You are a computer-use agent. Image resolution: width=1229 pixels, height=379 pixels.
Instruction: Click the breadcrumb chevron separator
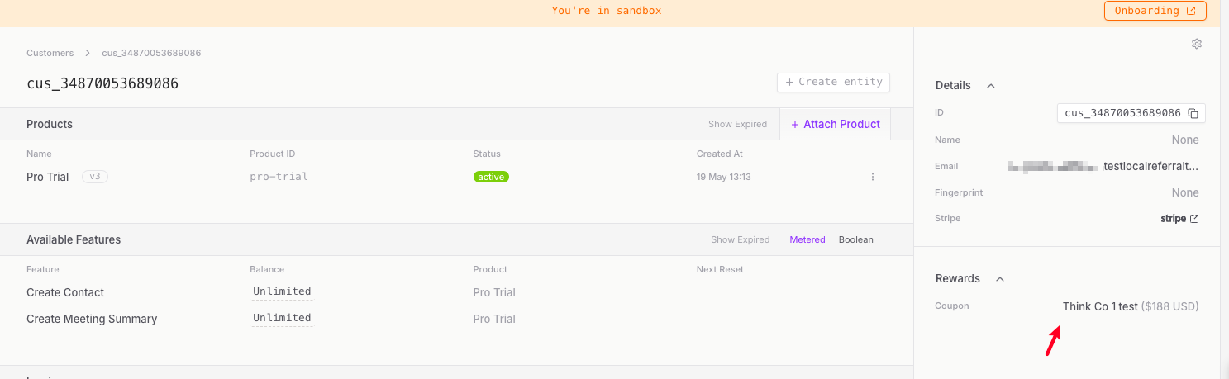88,53
